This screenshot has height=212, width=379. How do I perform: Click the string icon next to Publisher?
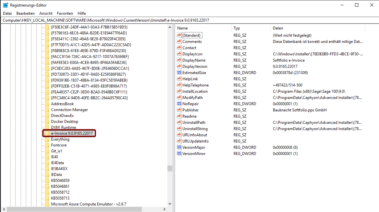(x=179, y=110)
